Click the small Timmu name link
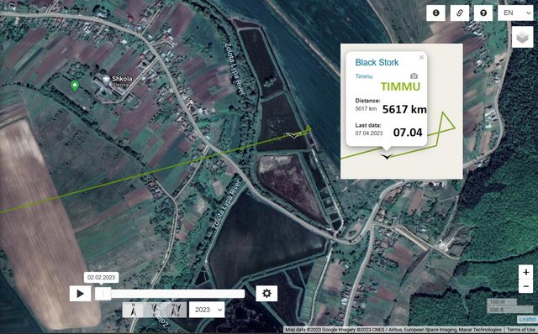 click(x=364, y=76)
